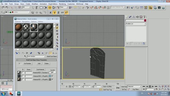Open the Hierarchy command panel tab
Viewport: 170px width, 96px height.
click(x=134, y=17)
